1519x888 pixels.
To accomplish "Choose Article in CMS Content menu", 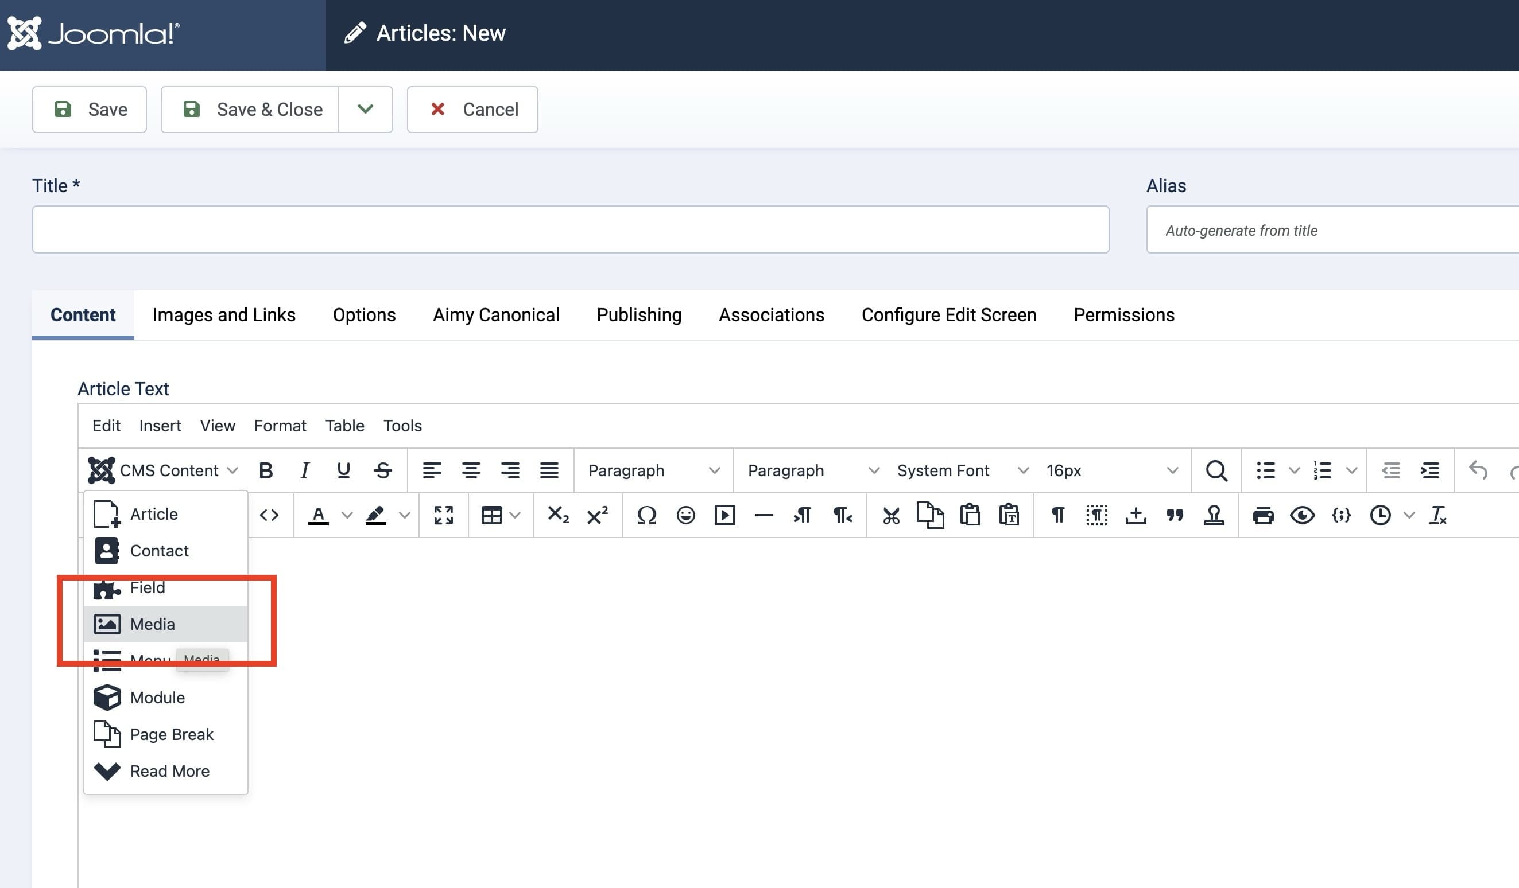I will 166,514.
